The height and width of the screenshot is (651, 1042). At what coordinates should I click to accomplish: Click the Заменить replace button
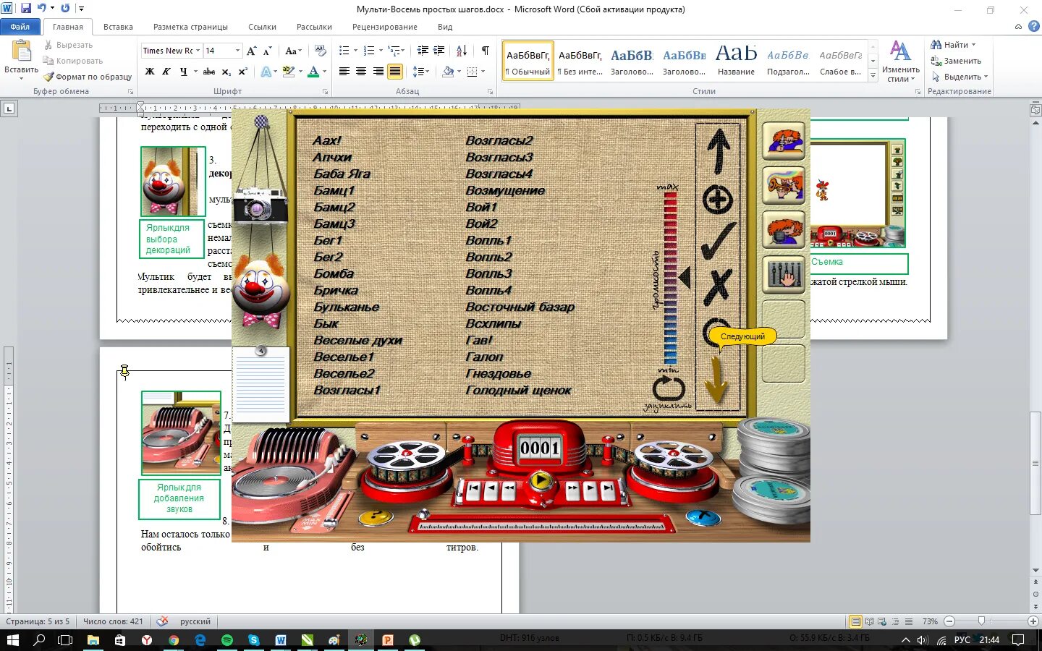click(x=956, y=61)
